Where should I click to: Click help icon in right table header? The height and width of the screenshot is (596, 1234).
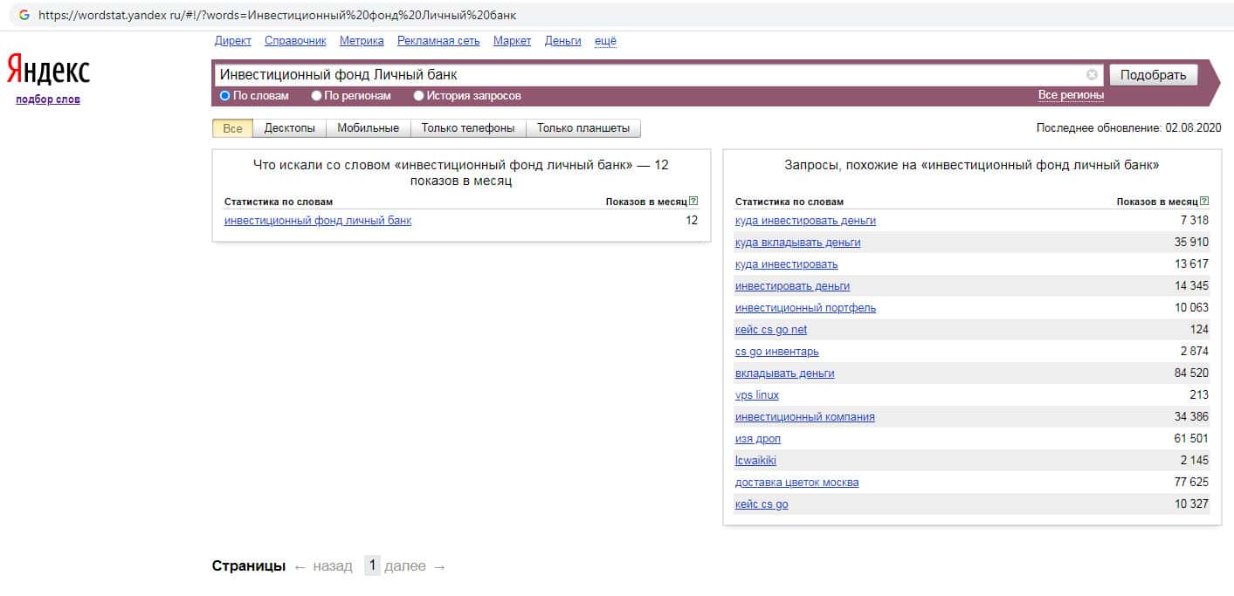click(1204, 202)
